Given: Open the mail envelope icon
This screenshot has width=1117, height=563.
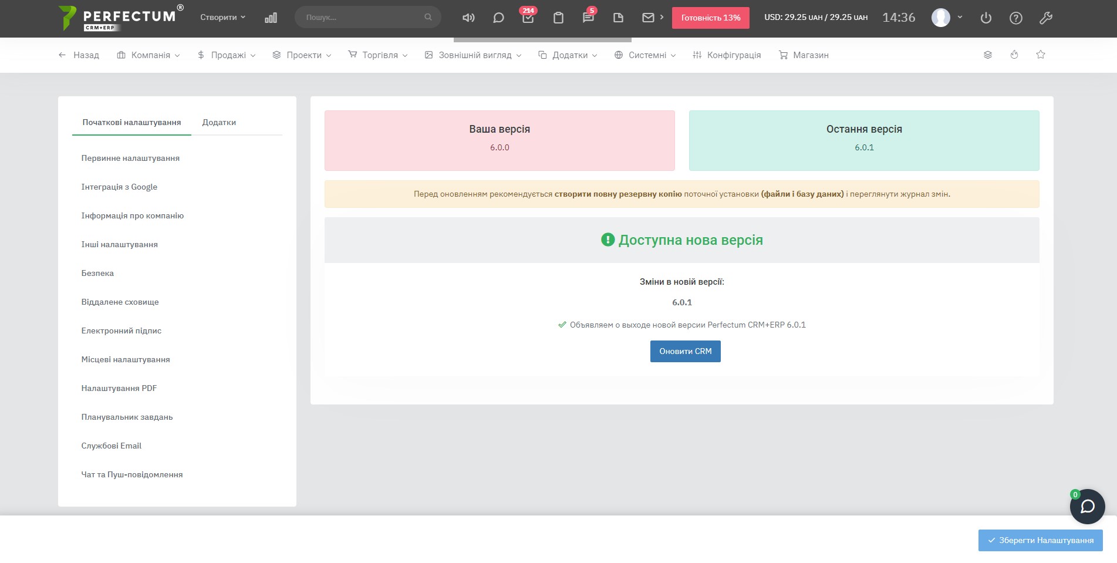Looking at the screenshot, I should 648,18.
